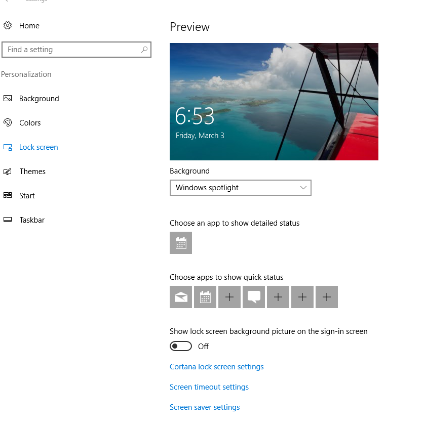Viewport: 424px width, 427px height.
Task: Click the 6:53 time on preview
Action: (195, 116)
